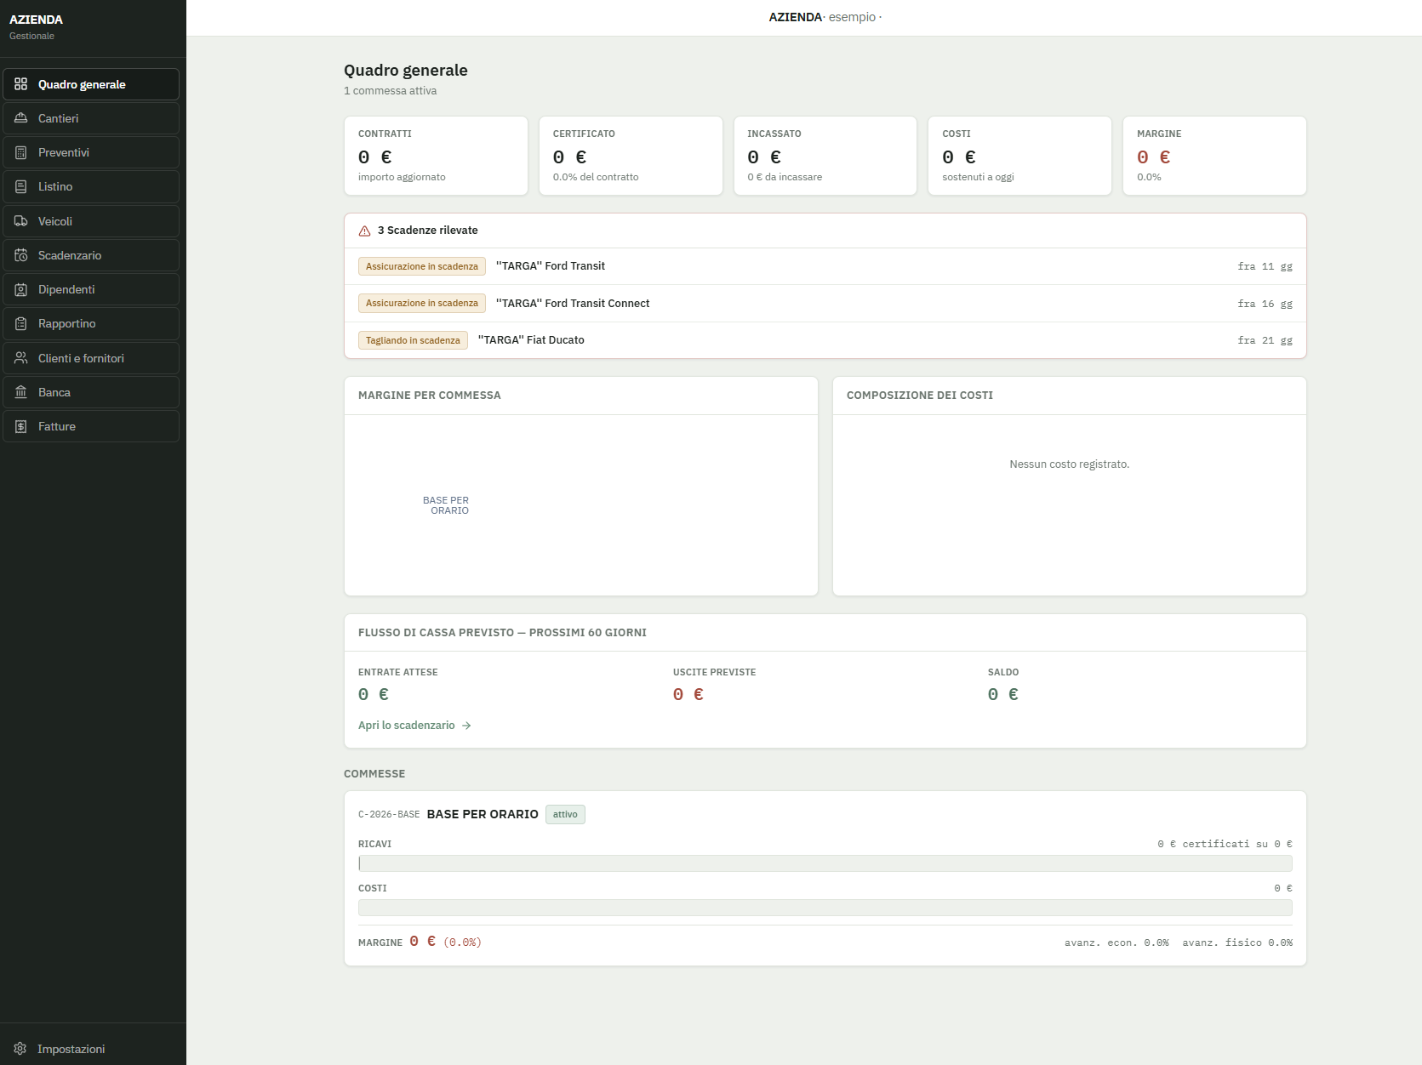
Task: Click 'avanz. fisico 0.0%' text
Action: [1237, 943]
